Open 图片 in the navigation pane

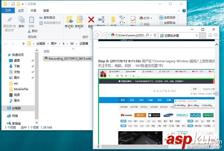pyautogui.click(x=15, y=78)
